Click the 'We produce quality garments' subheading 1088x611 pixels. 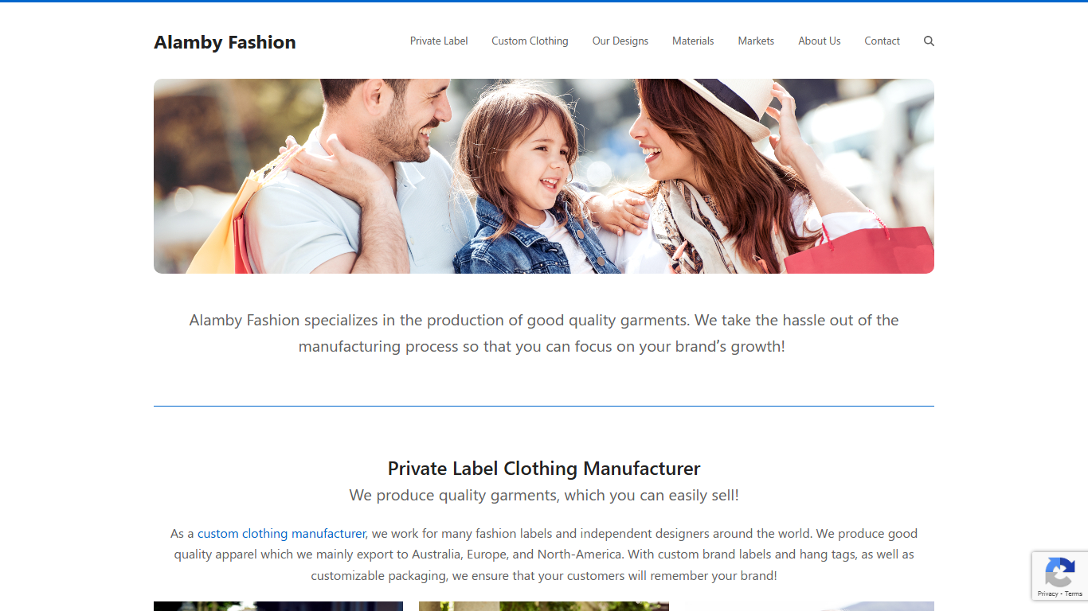click(544, 496)
